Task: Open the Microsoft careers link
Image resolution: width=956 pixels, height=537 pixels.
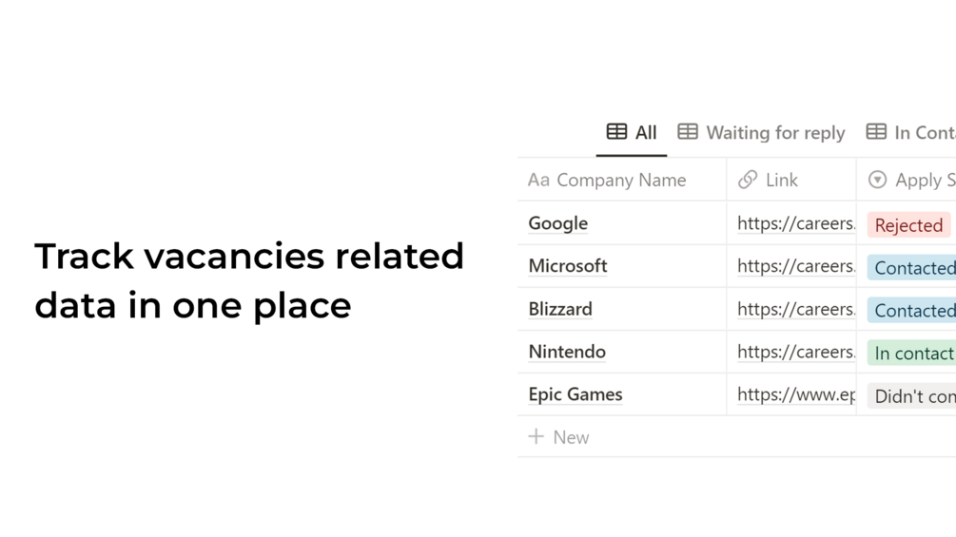Action: click(795, 266)
